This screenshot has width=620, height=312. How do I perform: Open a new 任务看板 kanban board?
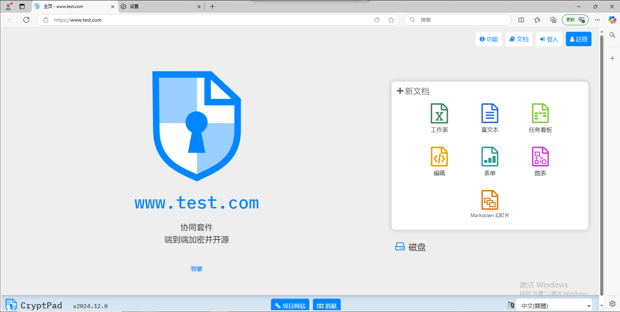(x=540, y=118)
